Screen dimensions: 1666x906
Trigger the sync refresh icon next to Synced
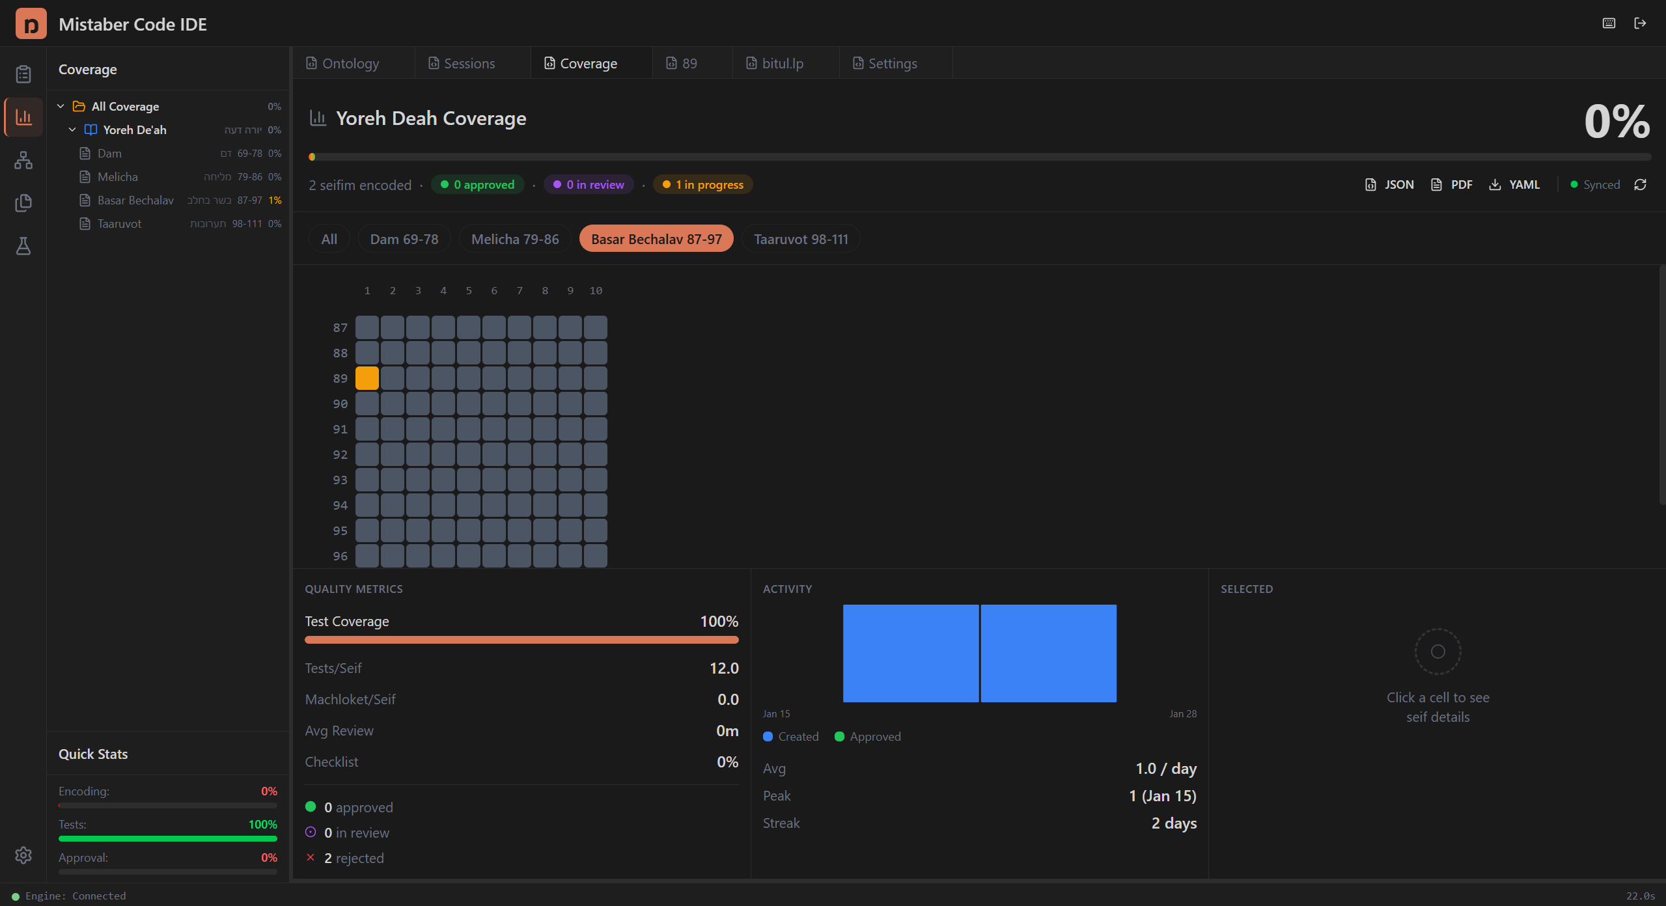point(1641,184)
